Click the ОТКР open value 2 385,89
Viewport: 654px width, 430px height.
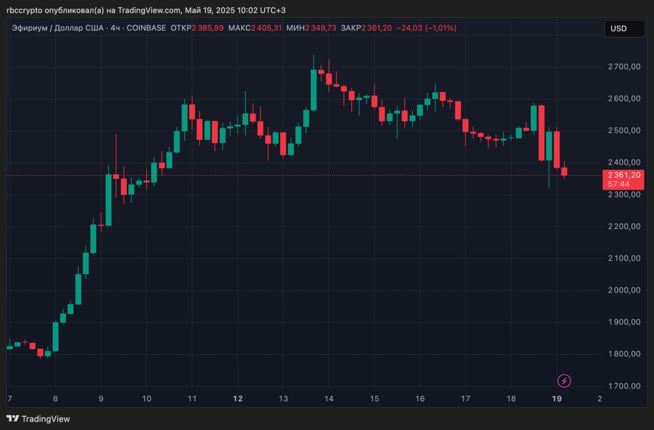208,28
